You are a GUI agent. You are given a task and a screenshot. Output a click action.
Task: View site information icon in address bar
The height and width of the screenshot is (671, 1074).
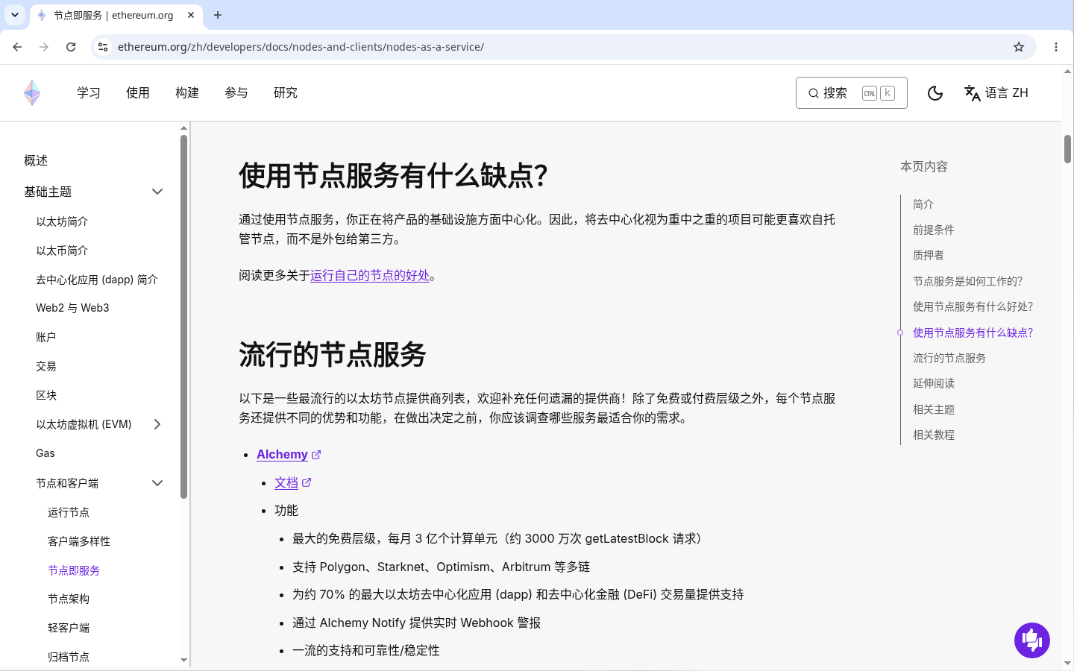[x=103, y=47]
